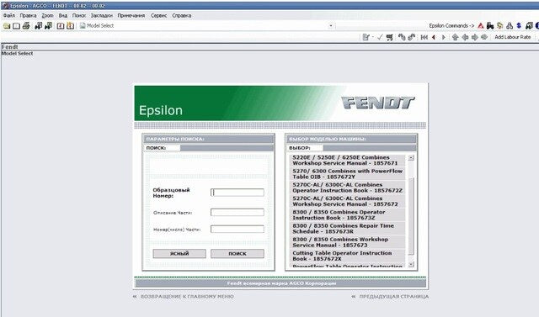
Task: Click the dark monitor command icon
Action: pyautogui.click(x=529, y=26)
